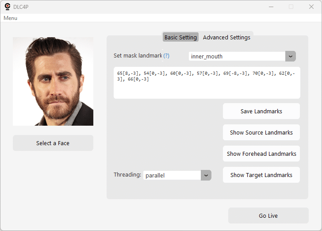Maximize the DLC4P window
This screenshot has width=322, height=231.
(x=291, y=7)
